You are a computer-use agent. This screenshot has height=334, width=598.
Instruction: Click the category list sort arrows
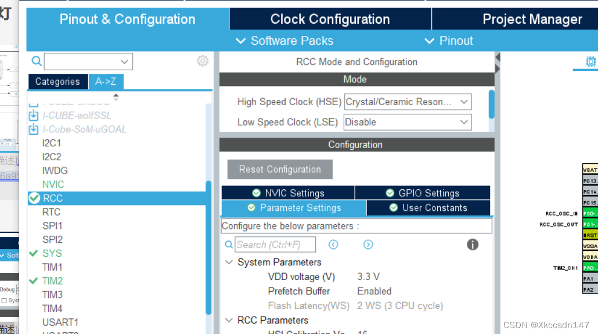(x=116, y=97)
